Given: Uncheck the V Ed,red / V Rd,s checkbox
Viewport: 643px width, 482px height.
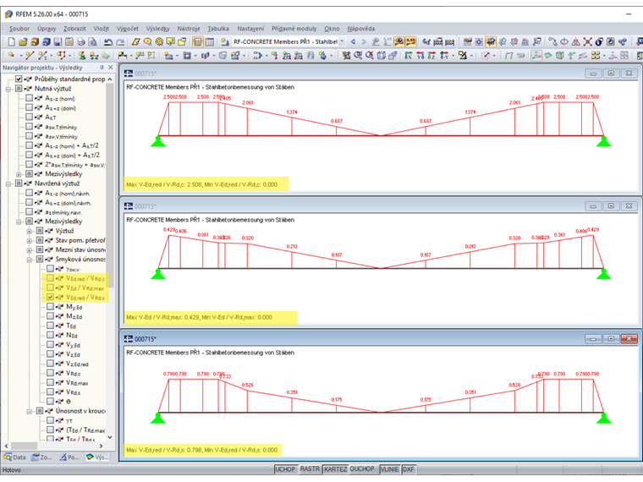Looking at the screenshot, I should (x=50, y=298).
